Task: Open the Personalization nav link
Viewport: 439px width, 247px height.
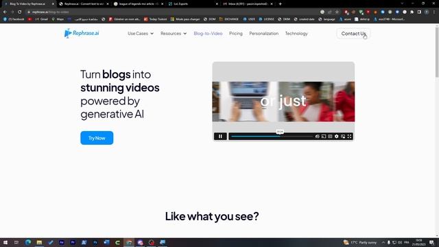Action: coord(263,34)
